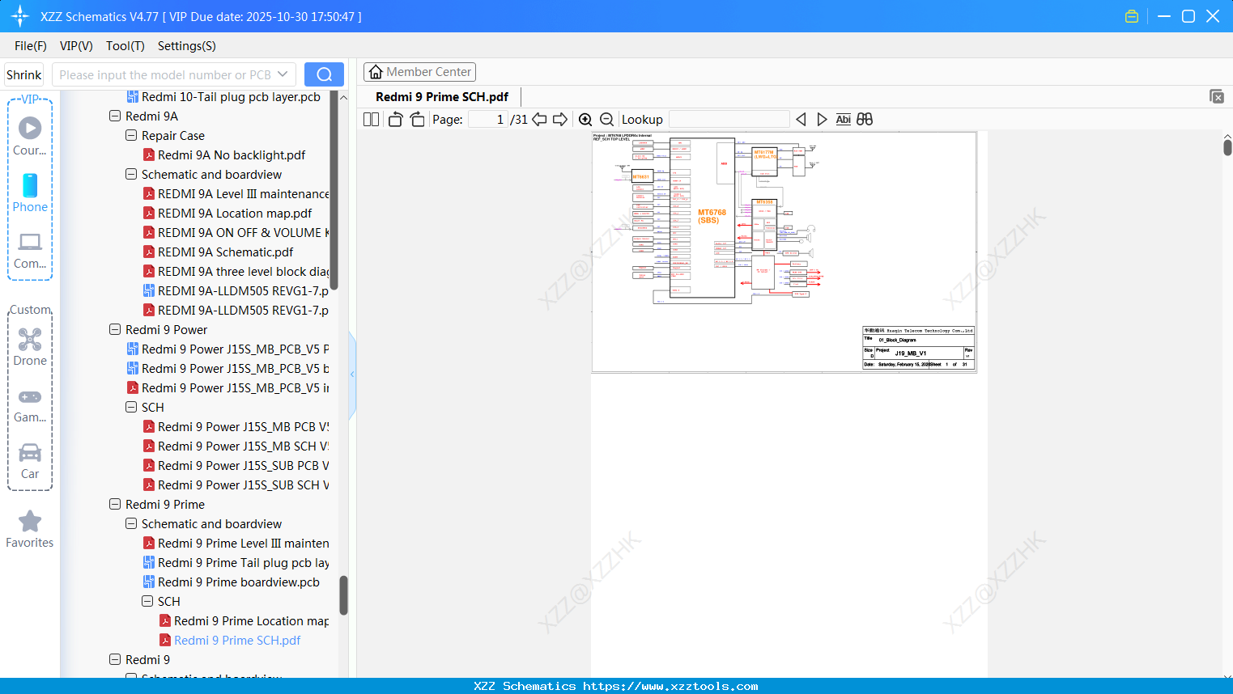Screen dimensions: 1233x694
Task: Zoom out of the schematic
Action: [606, 120]
